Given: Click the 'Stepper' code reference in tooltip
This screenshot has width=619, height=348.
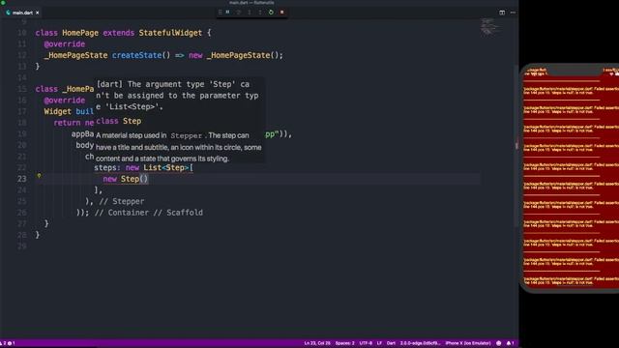Looking at the screenshot, I should (186, 135).
